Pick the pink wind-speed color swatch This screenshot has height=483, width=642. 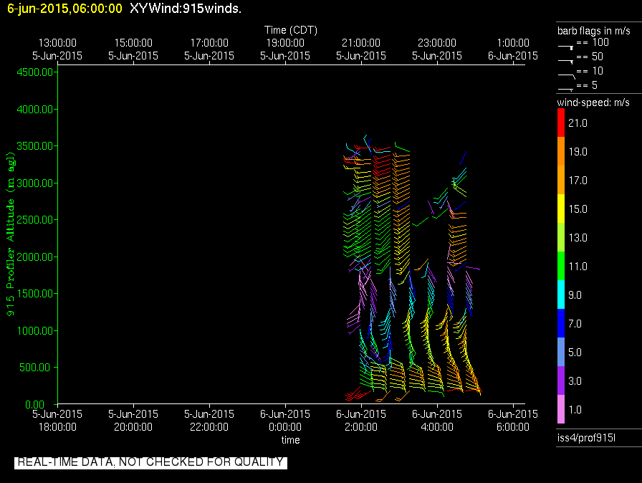point(562,409)
